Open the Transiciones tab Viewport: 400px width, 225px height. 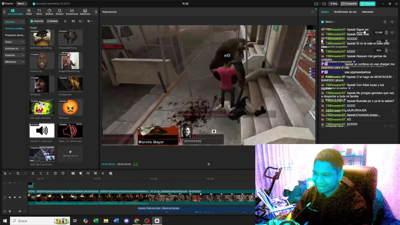(72, 12)
